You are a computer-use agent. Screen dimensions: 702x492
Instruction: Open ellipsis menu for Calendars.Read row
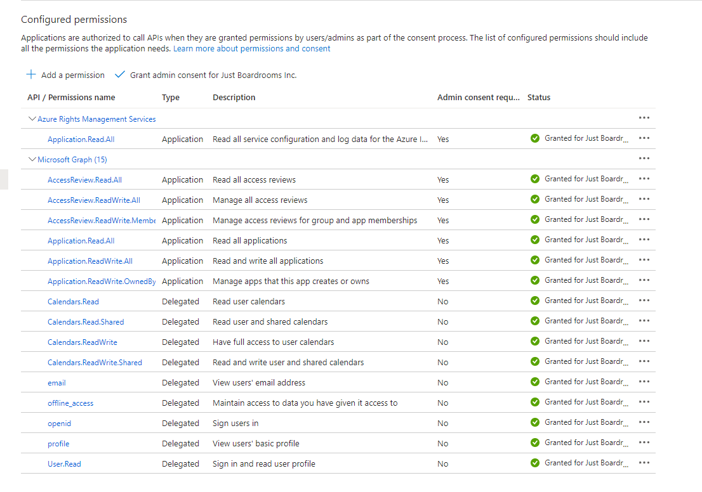tap(644, 301)
